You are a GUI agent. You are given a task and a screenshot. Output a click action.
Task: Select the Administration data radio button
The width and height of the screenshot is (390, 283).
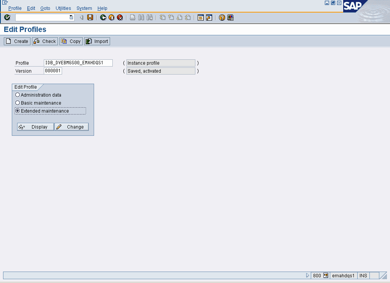pos(18,95)
